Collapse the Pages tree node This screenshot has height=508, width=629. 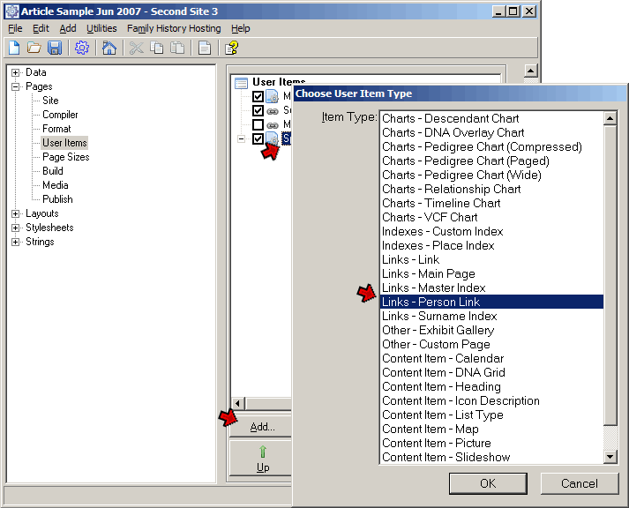click(16, 86)
